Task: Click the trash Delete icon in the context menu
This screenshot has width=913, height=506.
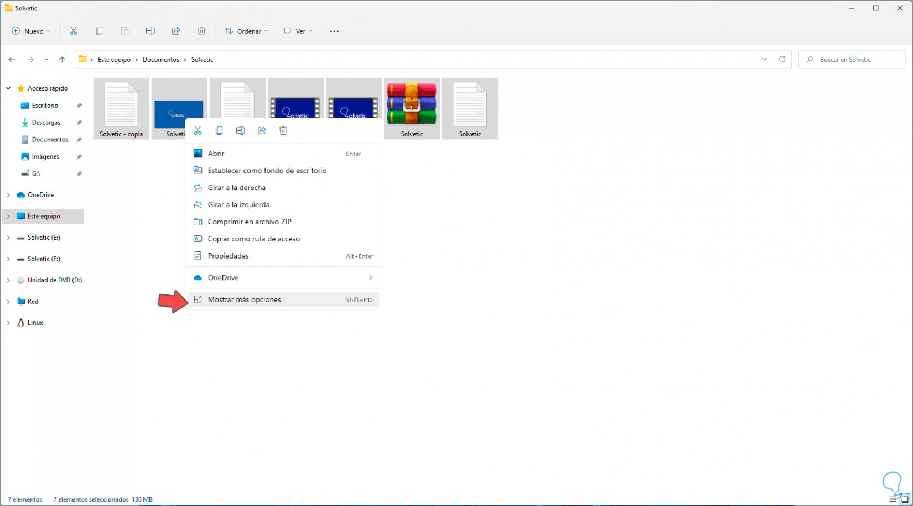Action: coord(283,130)
